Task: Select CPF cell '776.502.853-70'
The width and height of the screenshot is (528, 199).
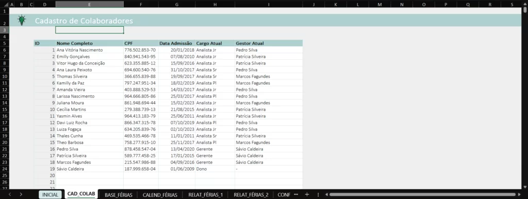Action: 141,50
